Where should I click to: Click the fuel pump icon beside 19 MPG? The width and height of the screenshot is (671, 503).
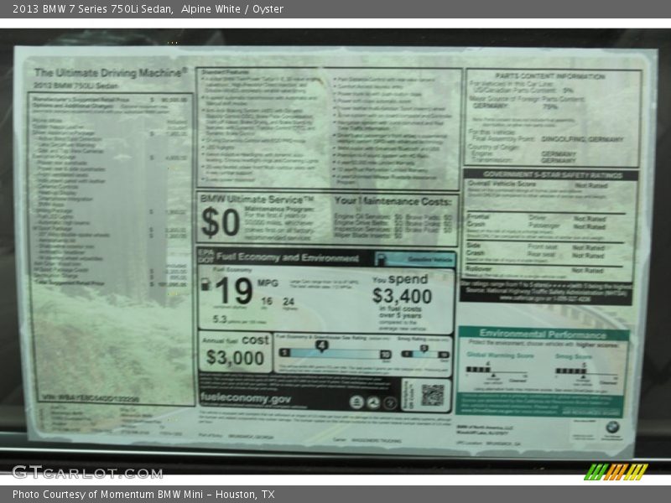(x=205, y=284)
